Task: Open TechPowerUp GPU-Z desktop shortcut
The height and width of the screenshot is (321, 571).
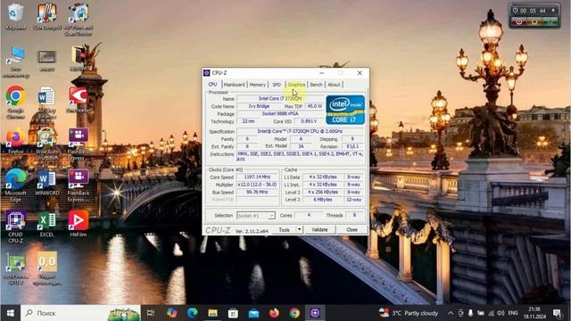Action: pyautogui.click(x=15, y=268)
